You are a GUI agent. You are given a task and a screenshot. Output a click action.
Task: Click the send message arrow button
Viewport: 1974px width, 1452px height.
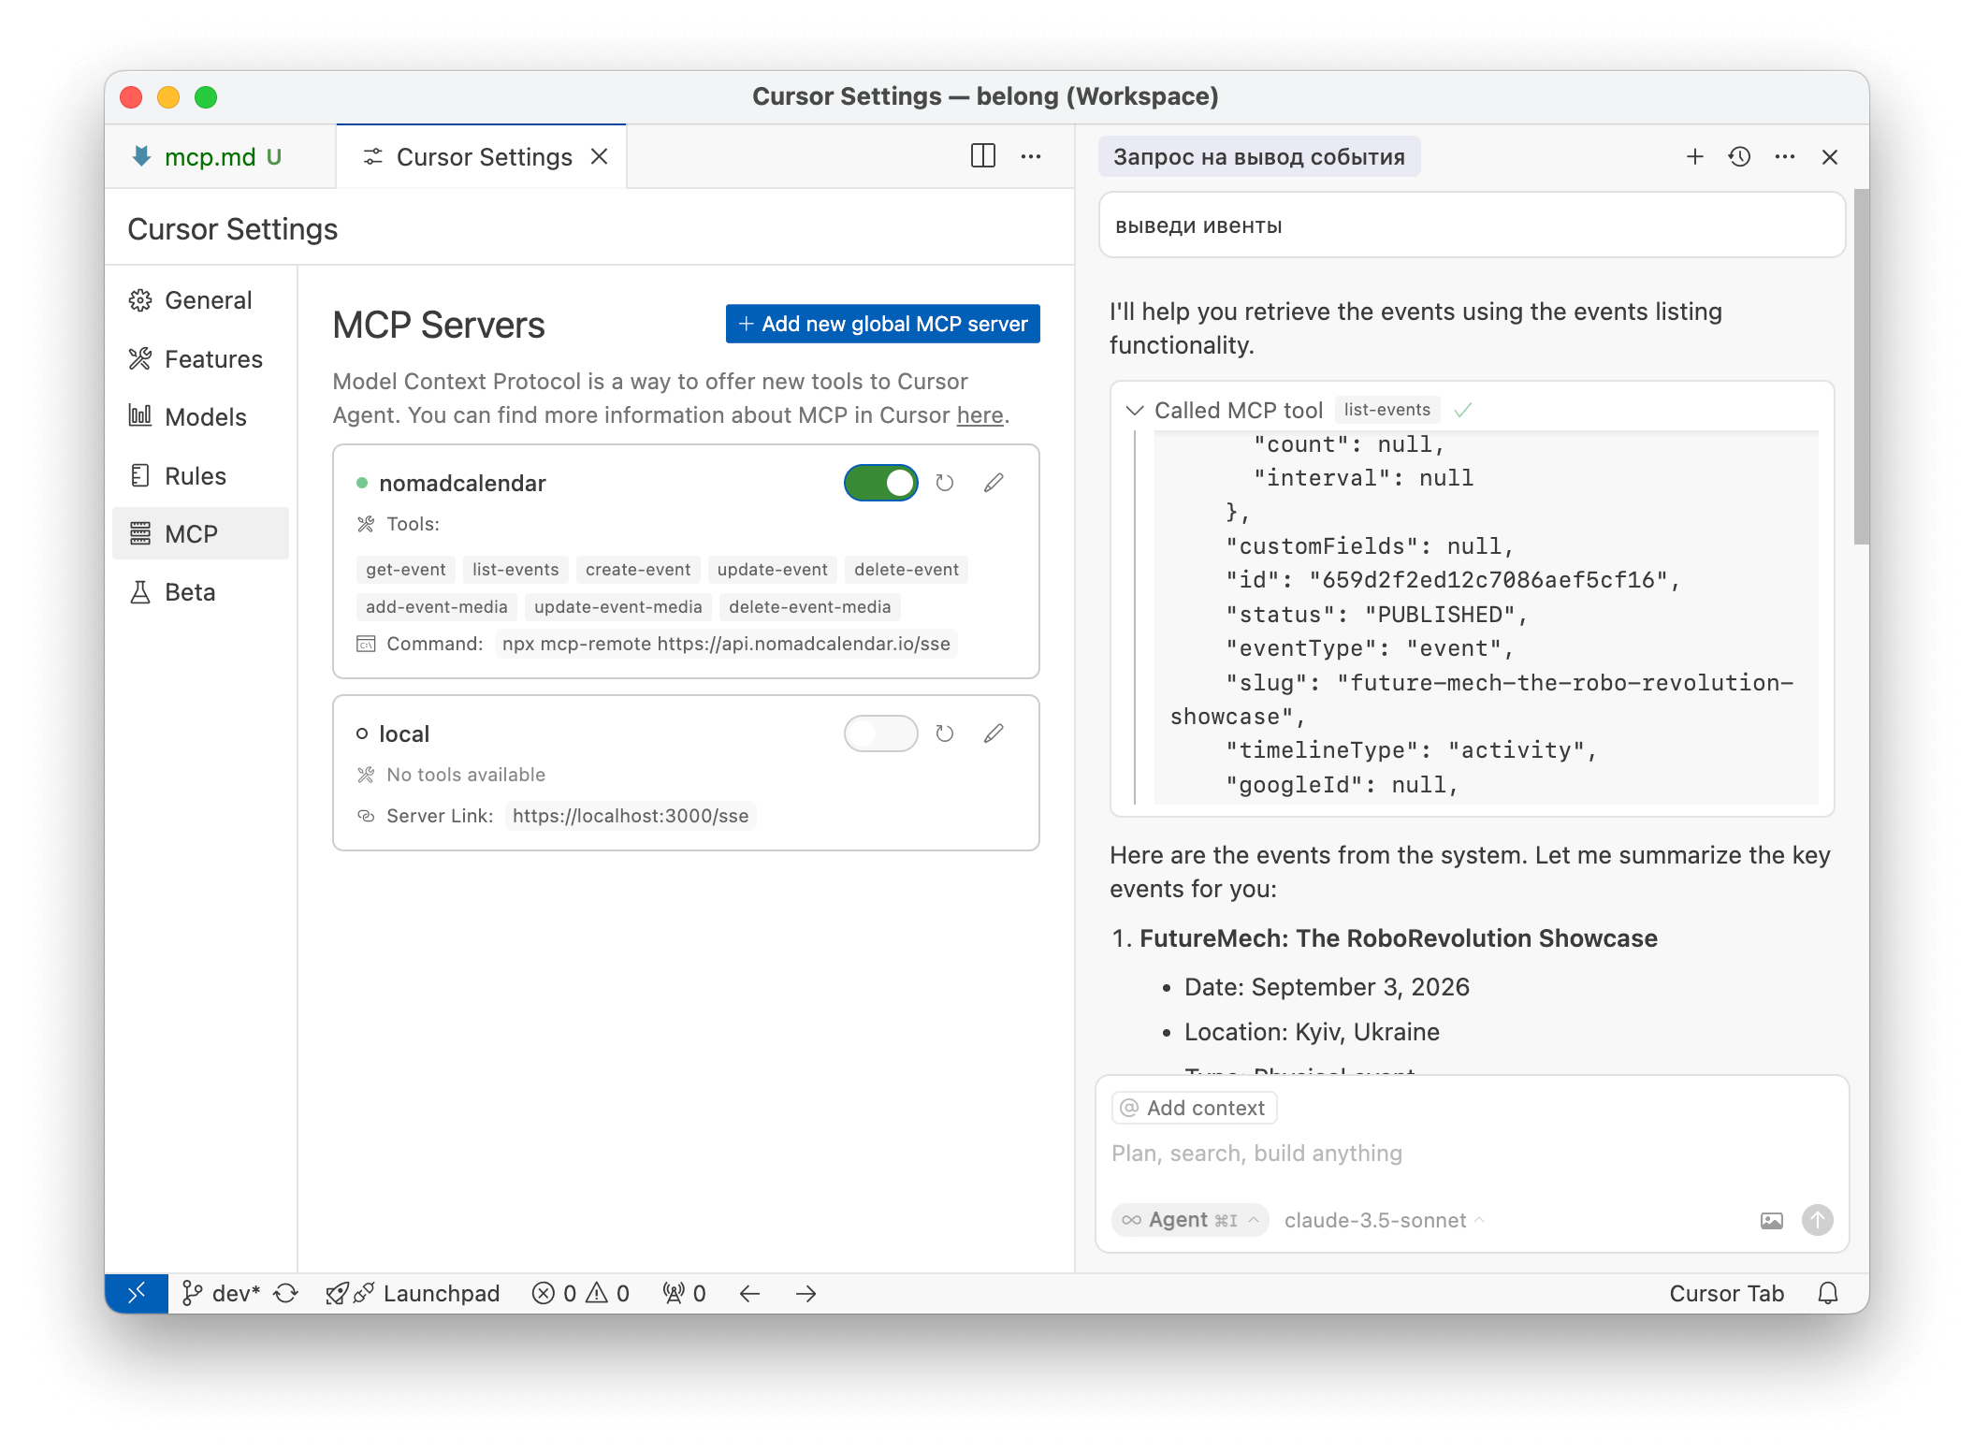coord(1817,1220)
